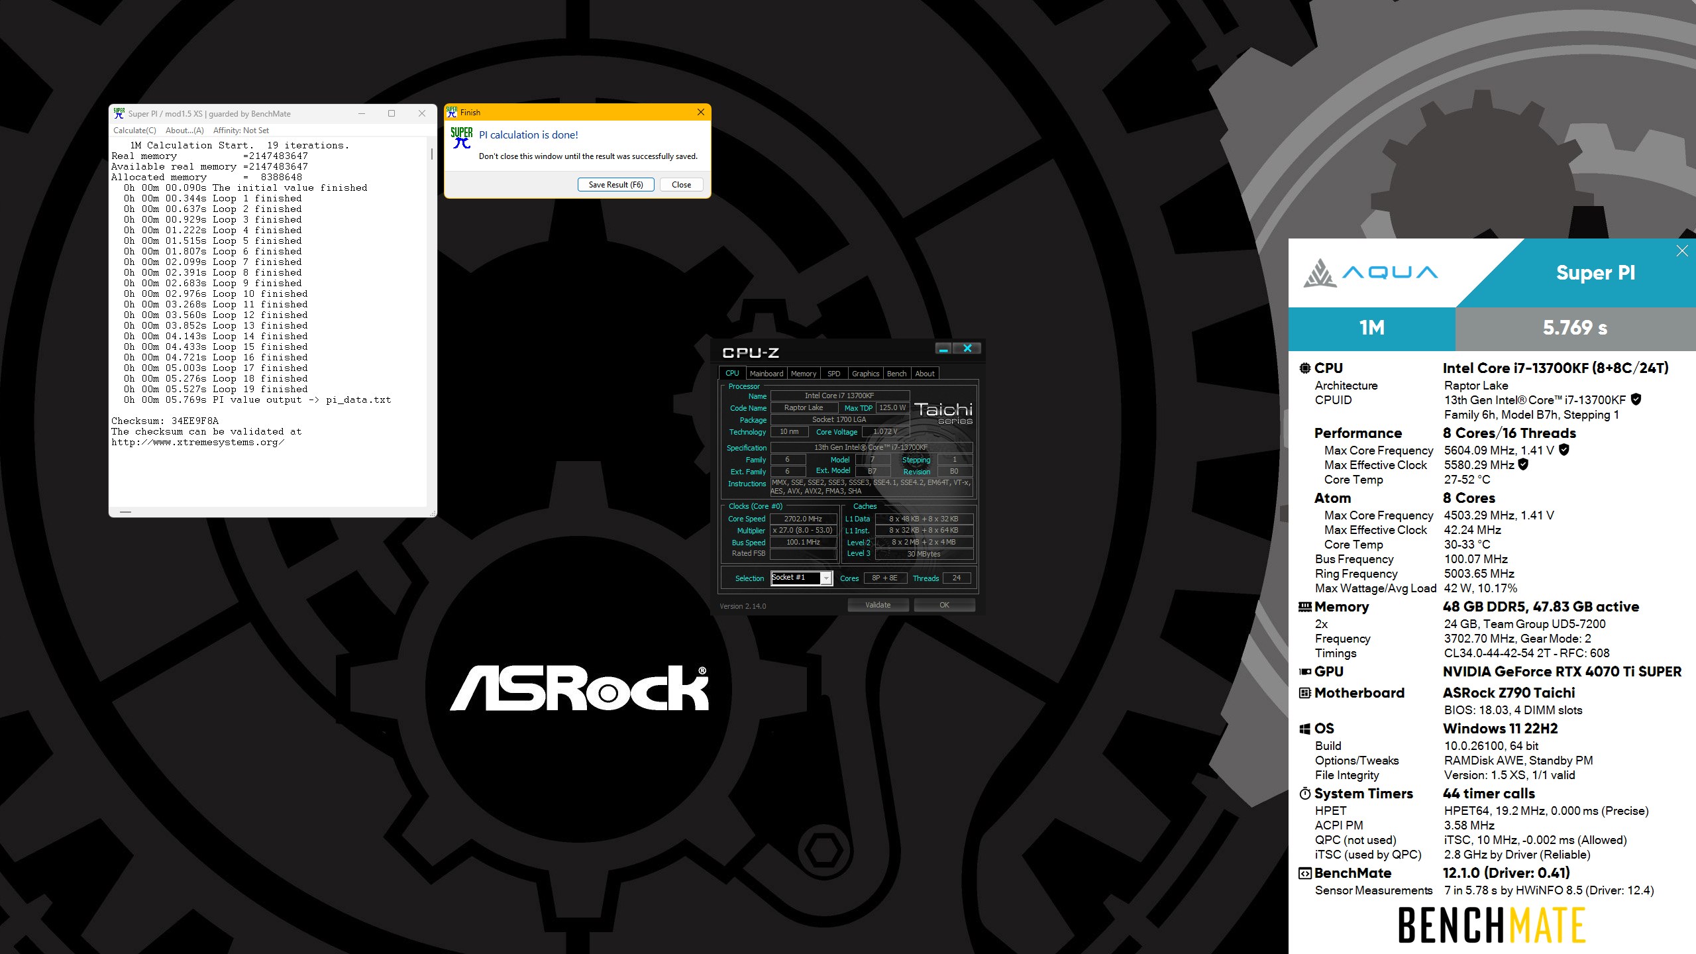Click Save Result (F6) button
Viewport: 1696px width, 954px height.
click(x=615, y=185)
